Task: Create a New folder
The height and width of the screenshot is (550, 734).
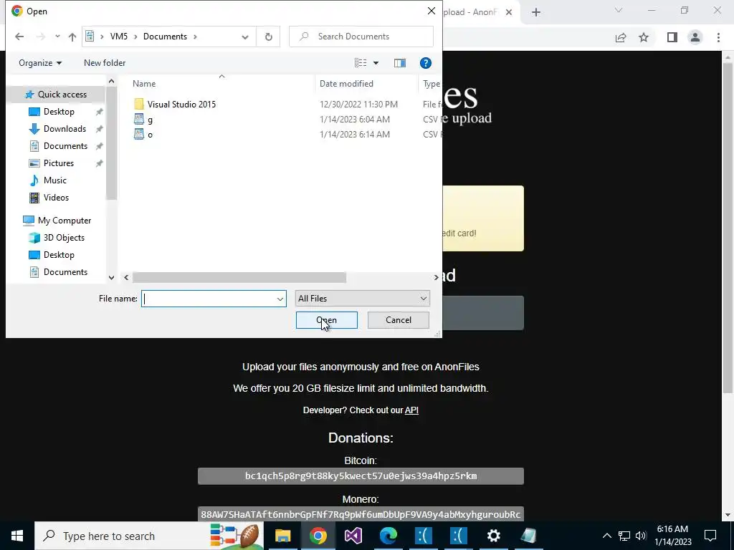Action: [x=105, y=63]
